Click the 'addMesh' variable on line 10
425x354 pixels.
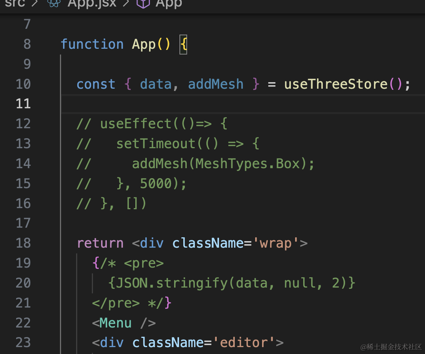click(216, 84)
